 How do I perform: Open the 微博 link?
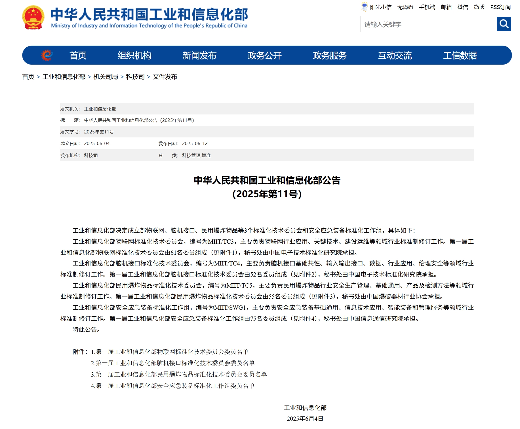(x=479, y=7)
